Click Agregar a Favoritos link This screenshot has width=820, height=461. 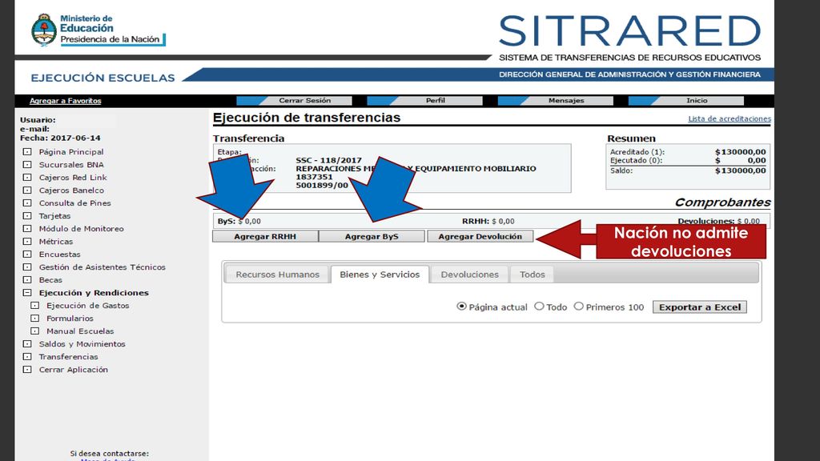tap(66, 101)
